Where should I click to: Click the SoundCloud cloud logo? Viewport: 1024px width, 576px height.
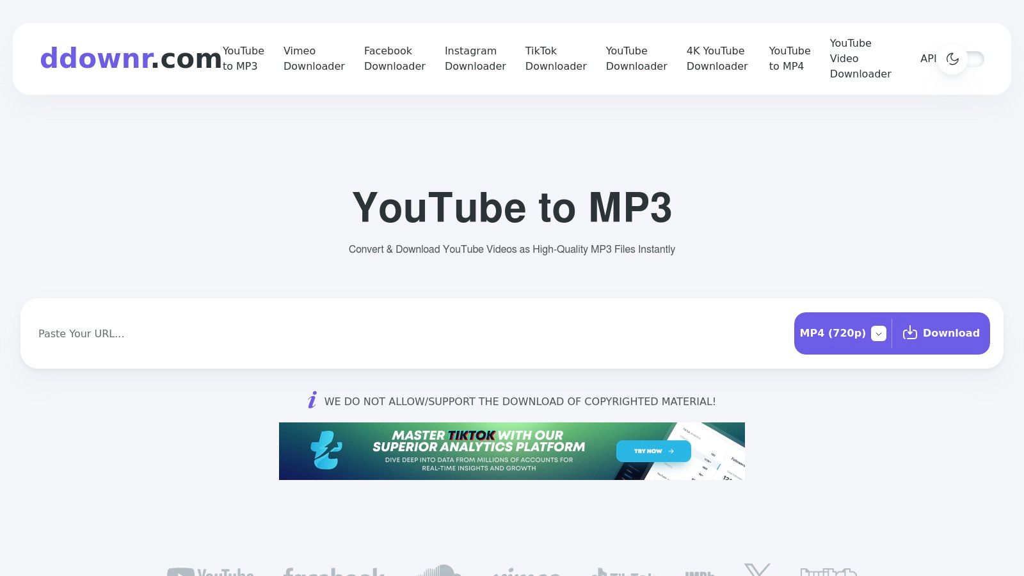[x=438, y=571]
